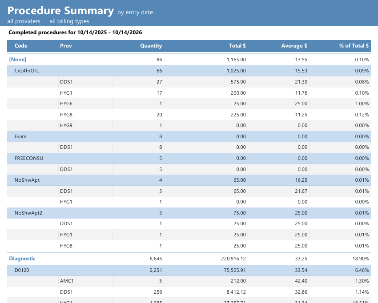
Task: Click the 16.25 average for NoShwApt
Action: click(301, 180)
